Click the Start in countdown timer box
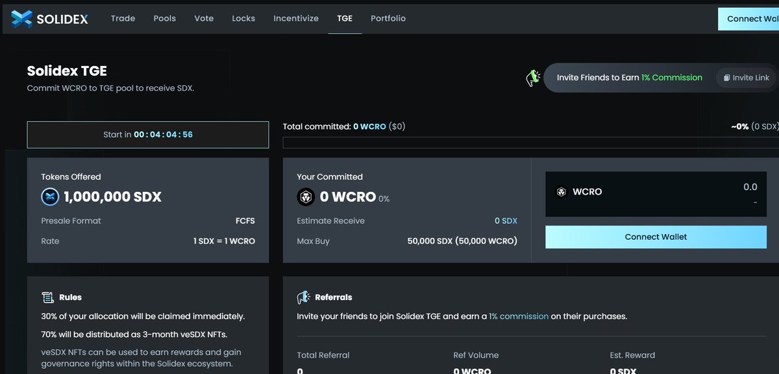The height and width of the screenshot is (374, 779). click(x=148, y=135)
